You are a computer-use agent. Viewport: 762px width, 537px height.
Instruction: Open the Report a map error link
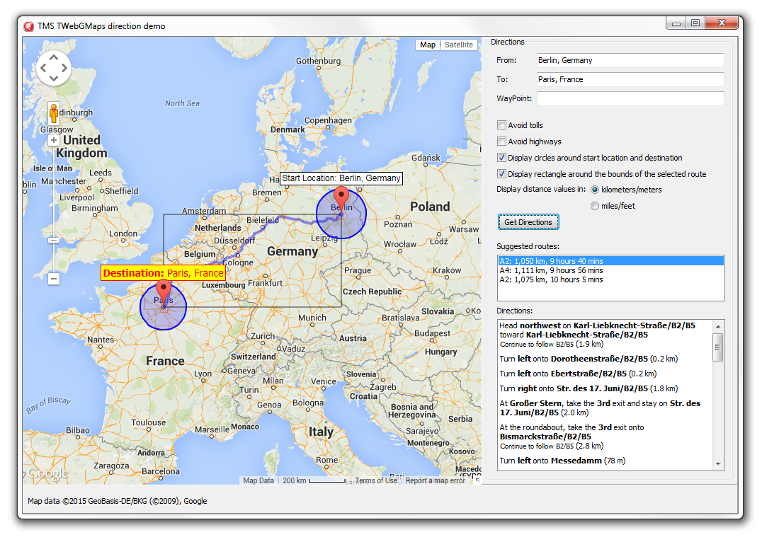pyautogui.click(x=436, y=480)
